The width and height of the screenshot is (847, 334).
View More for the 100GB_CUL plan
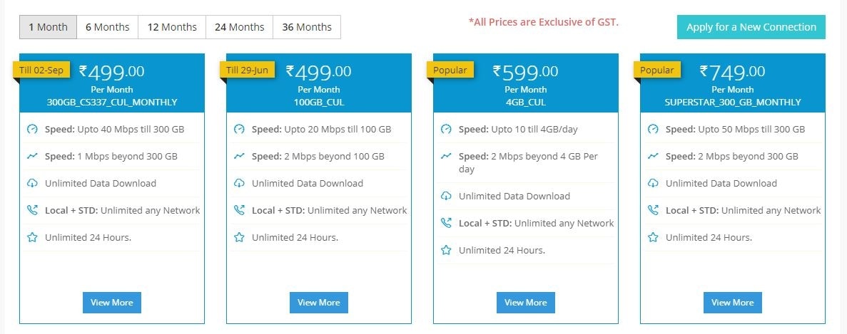[x=319, y=302]
